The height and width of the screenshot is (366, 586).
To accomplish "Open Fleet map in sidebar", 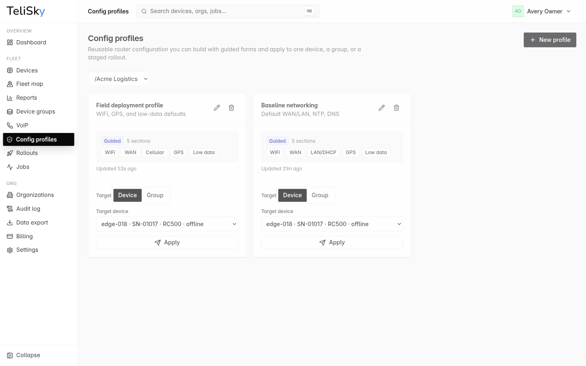I will (39, 84).
